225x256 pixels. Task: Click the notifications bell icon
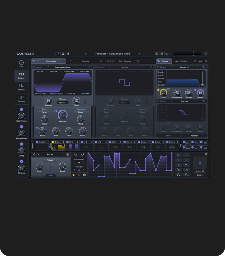pyautogui.click(x=68, y=54)
